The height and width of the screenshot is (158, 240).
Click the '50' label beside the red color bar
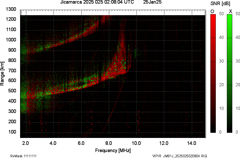tap(221, 14)
